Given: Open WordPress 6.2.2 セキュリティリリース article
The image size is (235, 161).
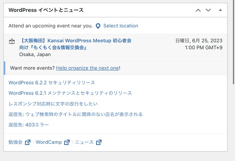Looking at the screenshot, I should point(52,83).
